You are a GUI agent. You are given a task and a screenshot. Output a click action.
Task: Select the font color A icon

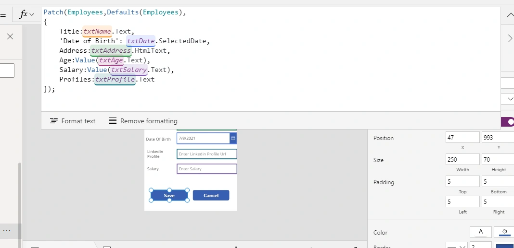tap(481, 232)
